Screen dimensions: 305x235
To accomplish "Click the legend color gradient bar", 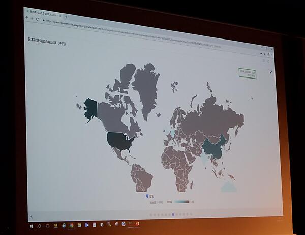I will pos(181,202).
